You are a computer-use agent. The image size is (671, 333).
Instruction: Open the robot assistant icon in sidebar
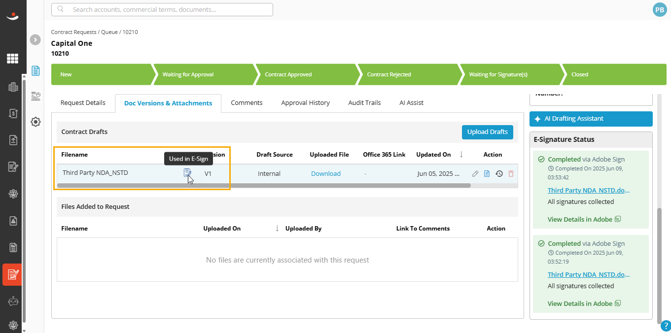tap(13, 301)
